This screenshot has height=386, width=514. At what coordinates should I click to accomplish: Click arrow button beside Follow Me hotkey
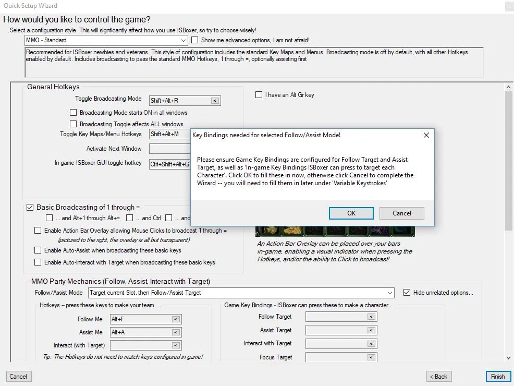pos(175,319)
